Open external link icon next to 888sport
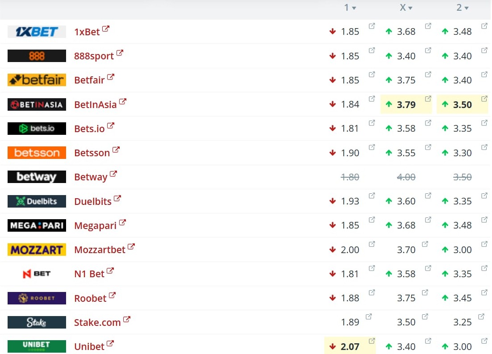The height and width of the screenshot is (354, 492). coord(120,53)
